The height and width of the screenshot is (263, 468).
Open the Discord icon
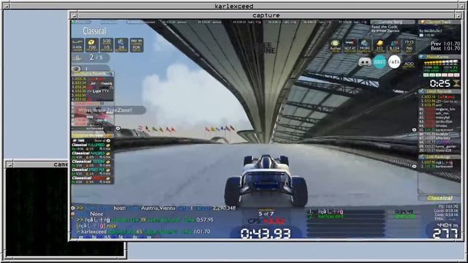pos(365,61)
